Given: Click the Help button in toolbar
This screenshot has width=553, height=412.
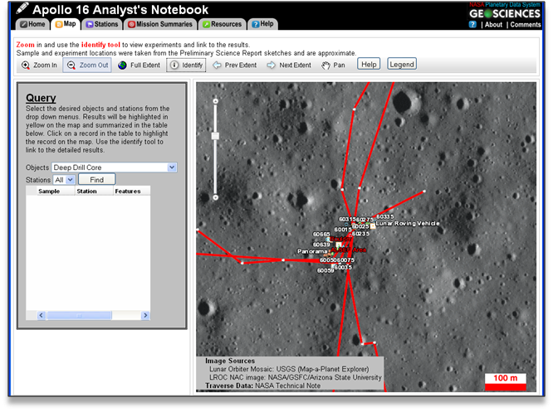Looking at the screenshot, I should click(x=369, y=64).
